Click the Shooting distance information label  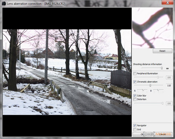[x=147, y=64]
